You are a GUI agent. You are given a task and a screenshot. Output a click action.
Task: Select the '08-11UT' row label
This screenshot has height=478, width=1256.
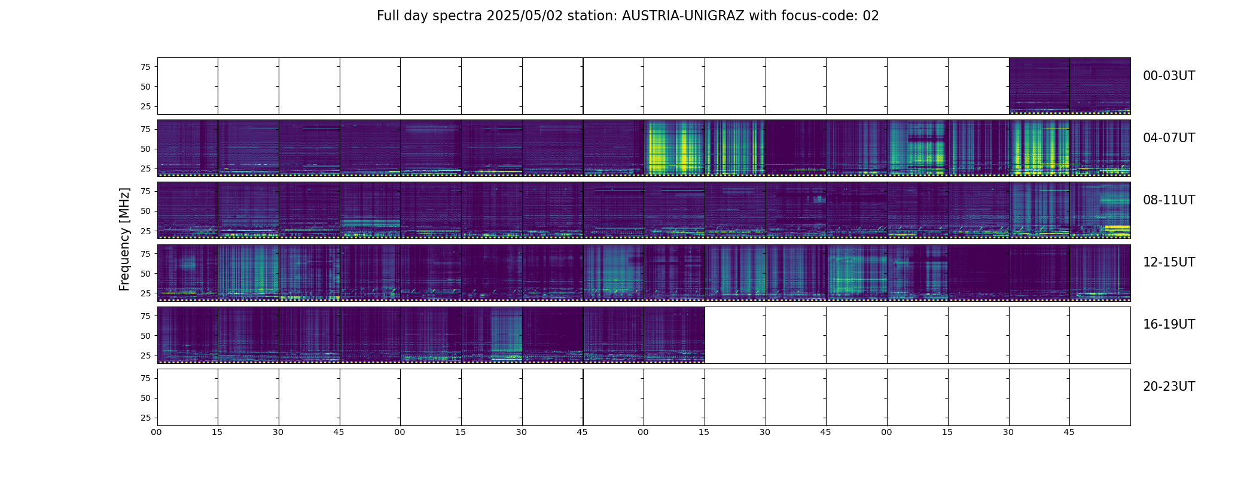pyautogui.click(x=1169, y=200)
